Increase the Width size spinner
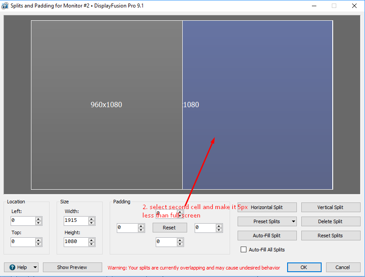Image resolution: width=365 pixels, height=277 pixels. (x=92, y=218)
